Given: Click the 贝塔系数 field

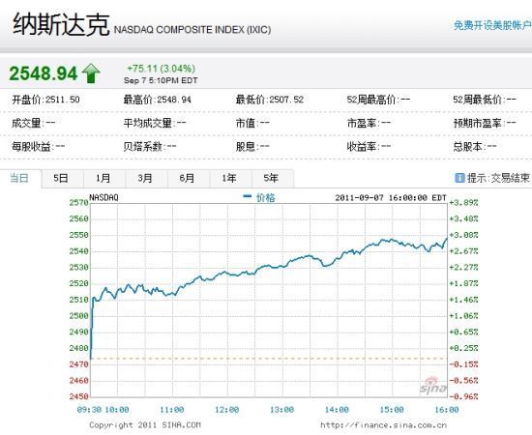Looking at the screenshot, I should coord(150,147).
